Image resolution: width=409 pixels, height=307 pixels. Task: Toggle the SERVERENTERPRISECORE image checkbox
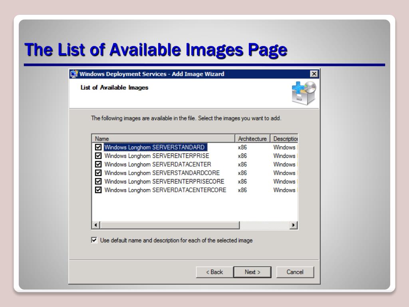pos(98,181)
